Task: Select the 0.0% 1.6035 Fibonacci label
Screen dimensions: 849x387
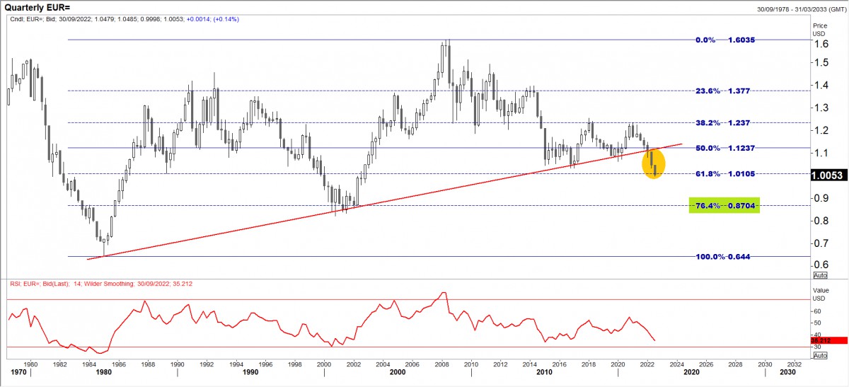Action: pyautogui.click(x=727, y=40)
